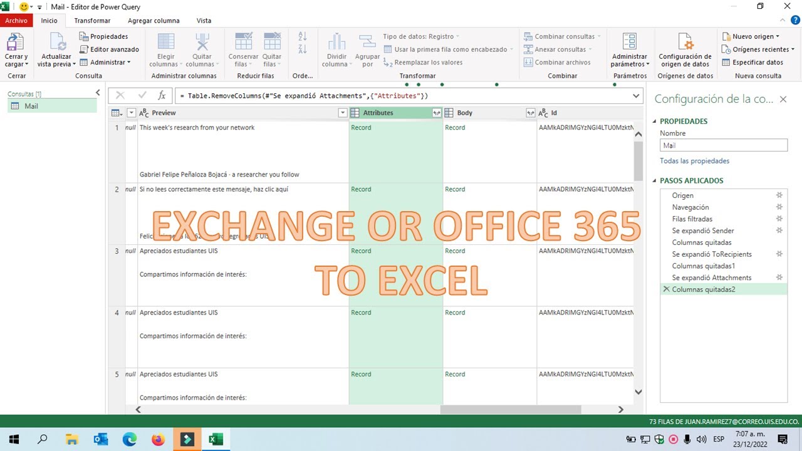Open Todas las propiedades link
The image size is (802, 451).
[x=694, y=161]
